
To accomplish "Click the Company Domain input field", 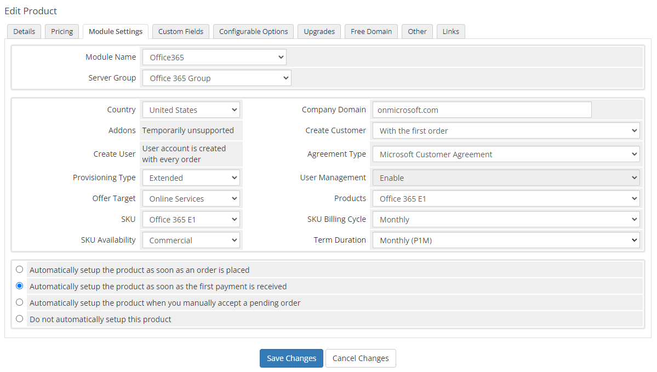I will coord(482,110).
